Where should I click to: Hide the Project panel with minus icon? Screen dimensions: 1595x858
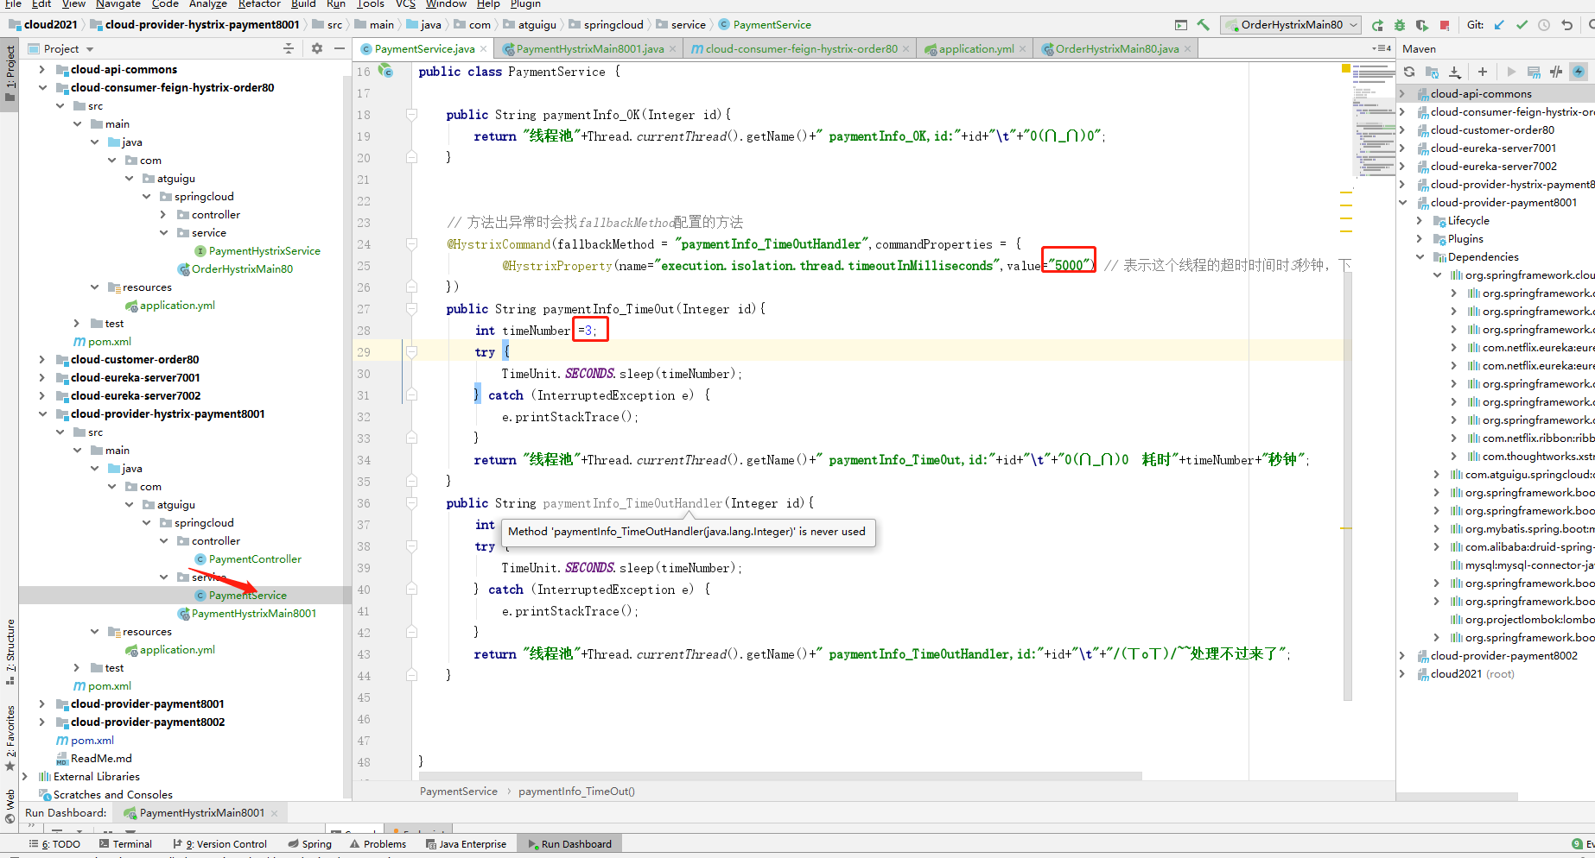[x=340, y=48]
